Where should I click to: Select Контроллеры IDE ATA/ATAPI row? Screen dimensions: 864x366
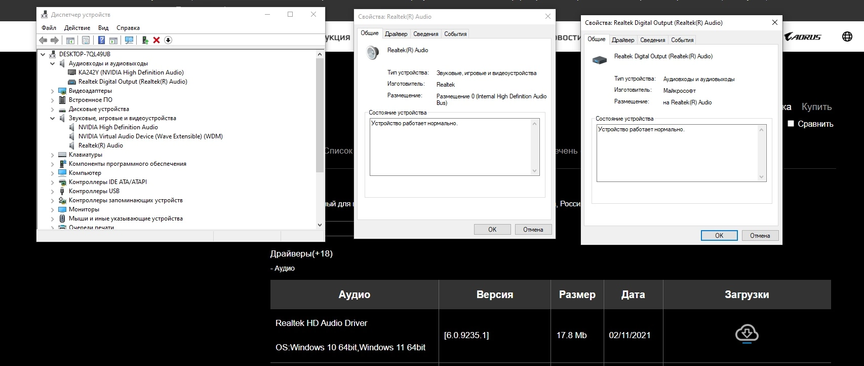coord(107,182)
